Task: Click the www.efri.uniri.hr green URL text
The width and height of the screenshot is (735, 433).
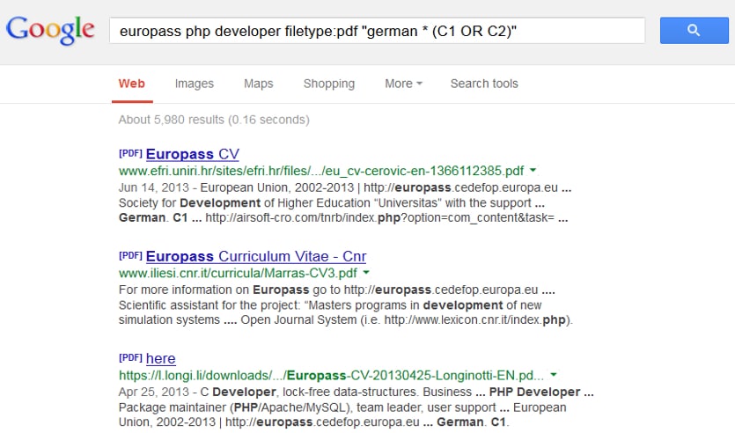Action: tap(321, 171)
